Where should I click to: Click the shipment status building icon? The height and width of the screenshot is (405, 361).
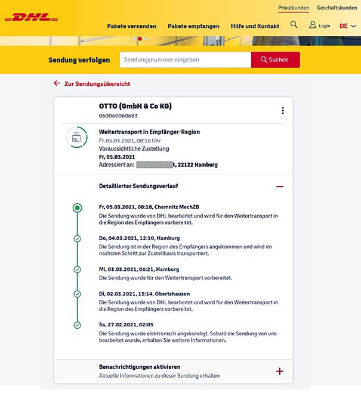(77, 138)
